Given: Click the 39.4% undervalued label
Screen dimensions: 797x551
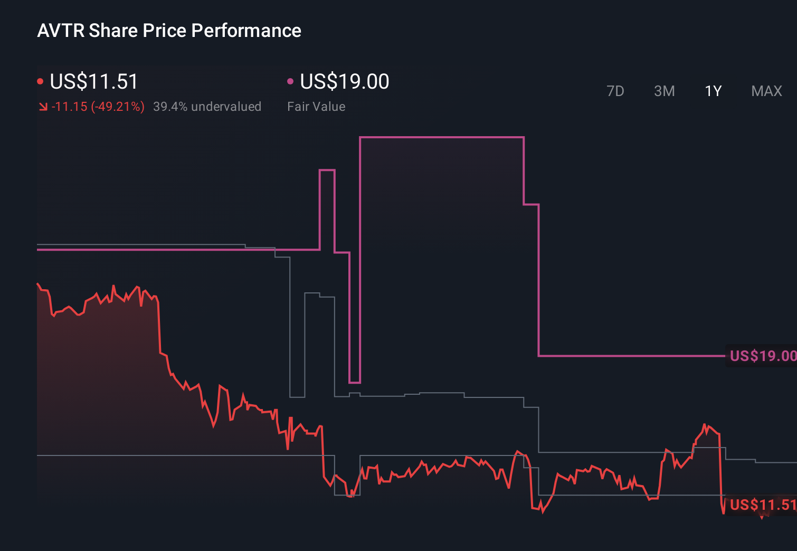Looking at the screenshot, I should (x=207, y=107).
